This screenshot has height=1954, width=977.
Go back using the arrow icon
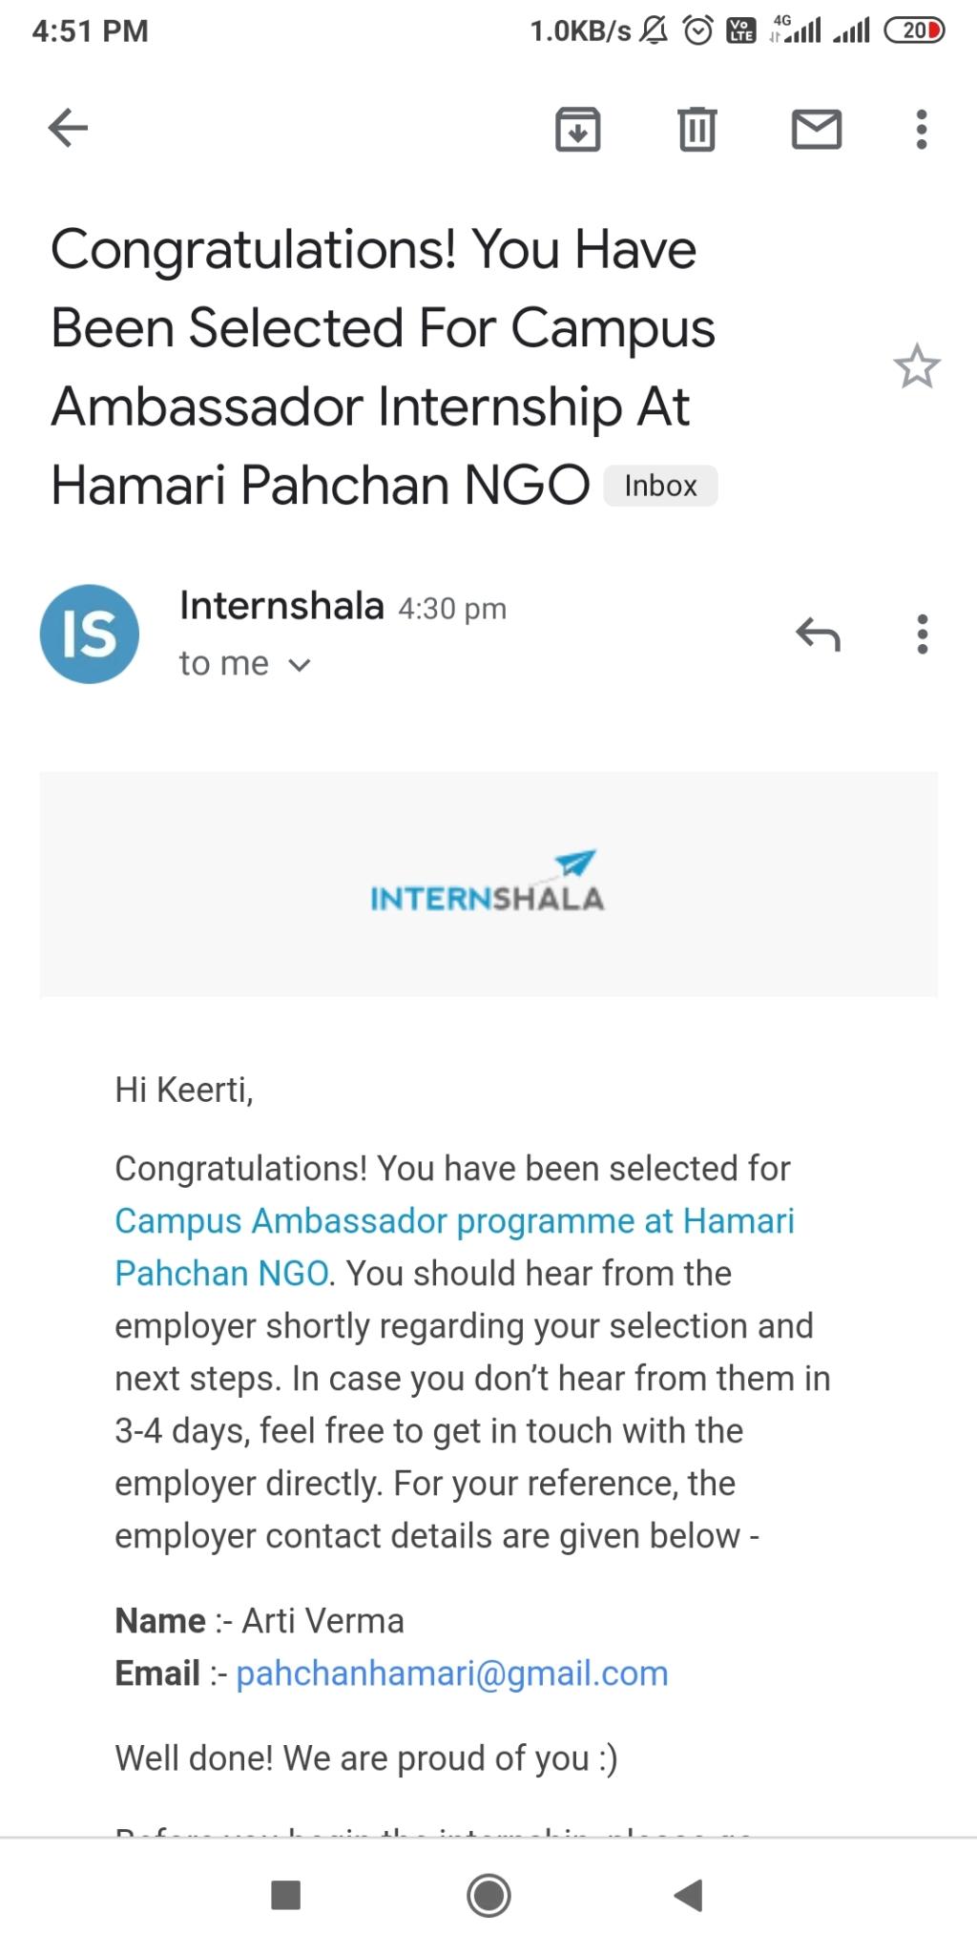point(68,128)
